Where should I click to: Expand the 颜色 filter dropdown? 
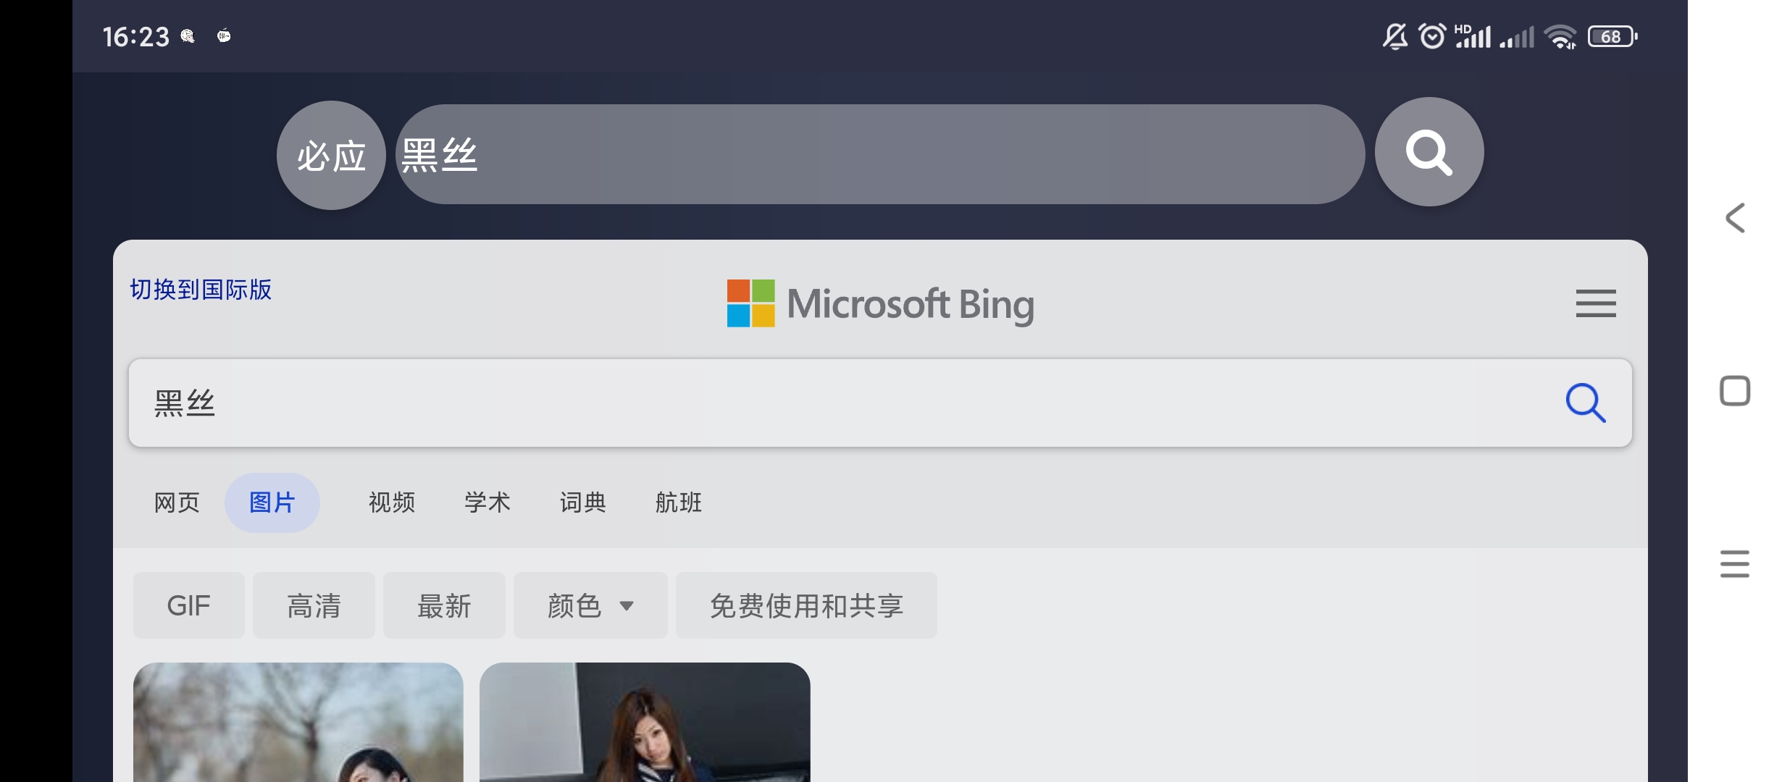[x=590, y=605]
